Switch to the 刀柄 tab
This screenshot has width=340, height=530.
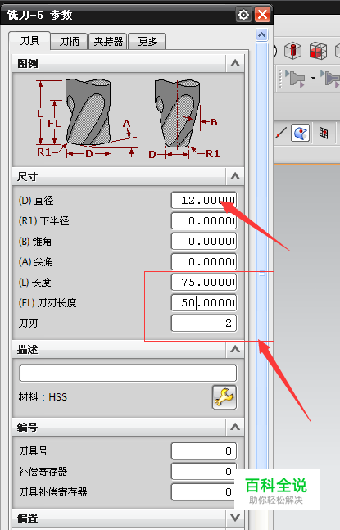coord(70,42)
